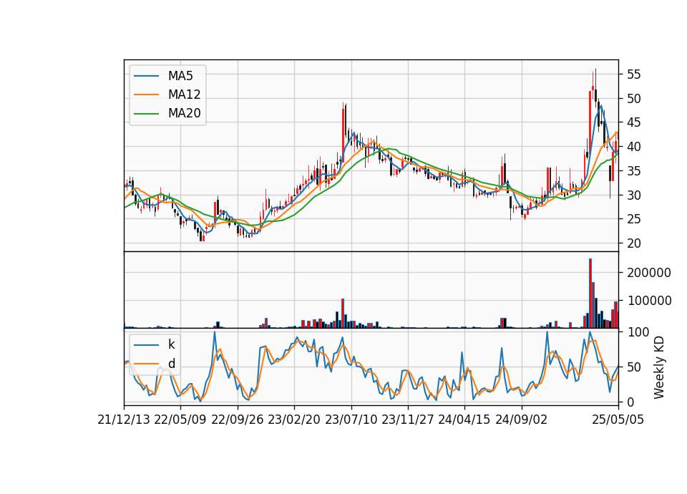Click the Weekly KD axis label

659,367
